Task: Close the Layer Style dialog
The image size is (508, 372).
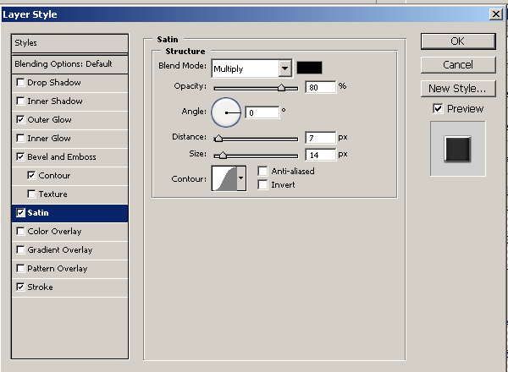Action: click(x=495, y=14)
